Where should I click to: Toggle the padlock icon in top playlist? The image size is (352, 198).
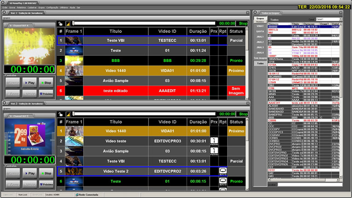[60, 24]
